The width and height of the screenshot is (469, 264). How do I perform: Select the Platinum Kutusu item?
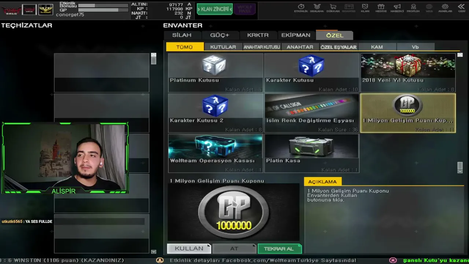[215, 73]
